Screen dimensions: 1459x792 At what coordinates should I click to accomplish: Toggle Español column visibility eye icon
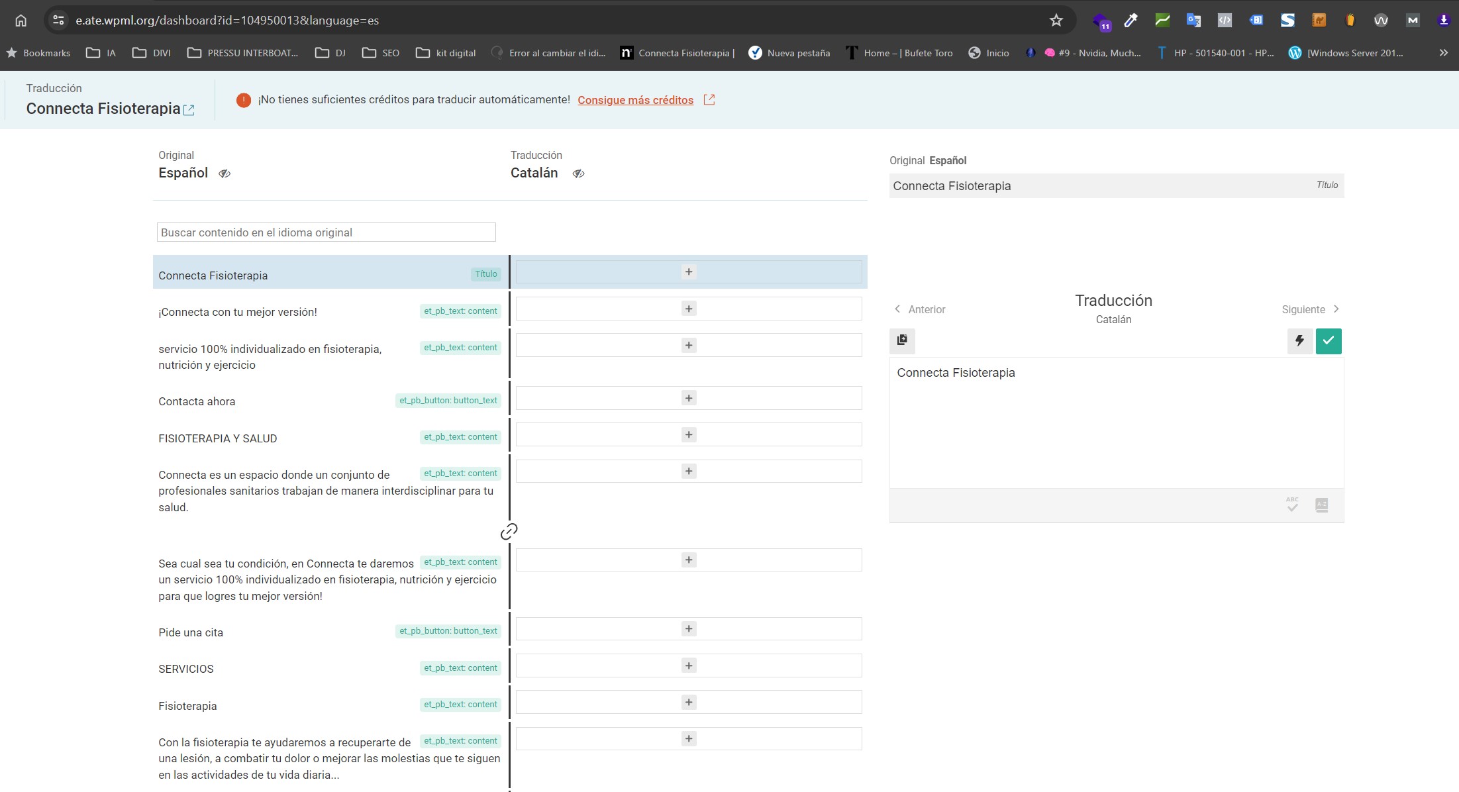[225, 173]
